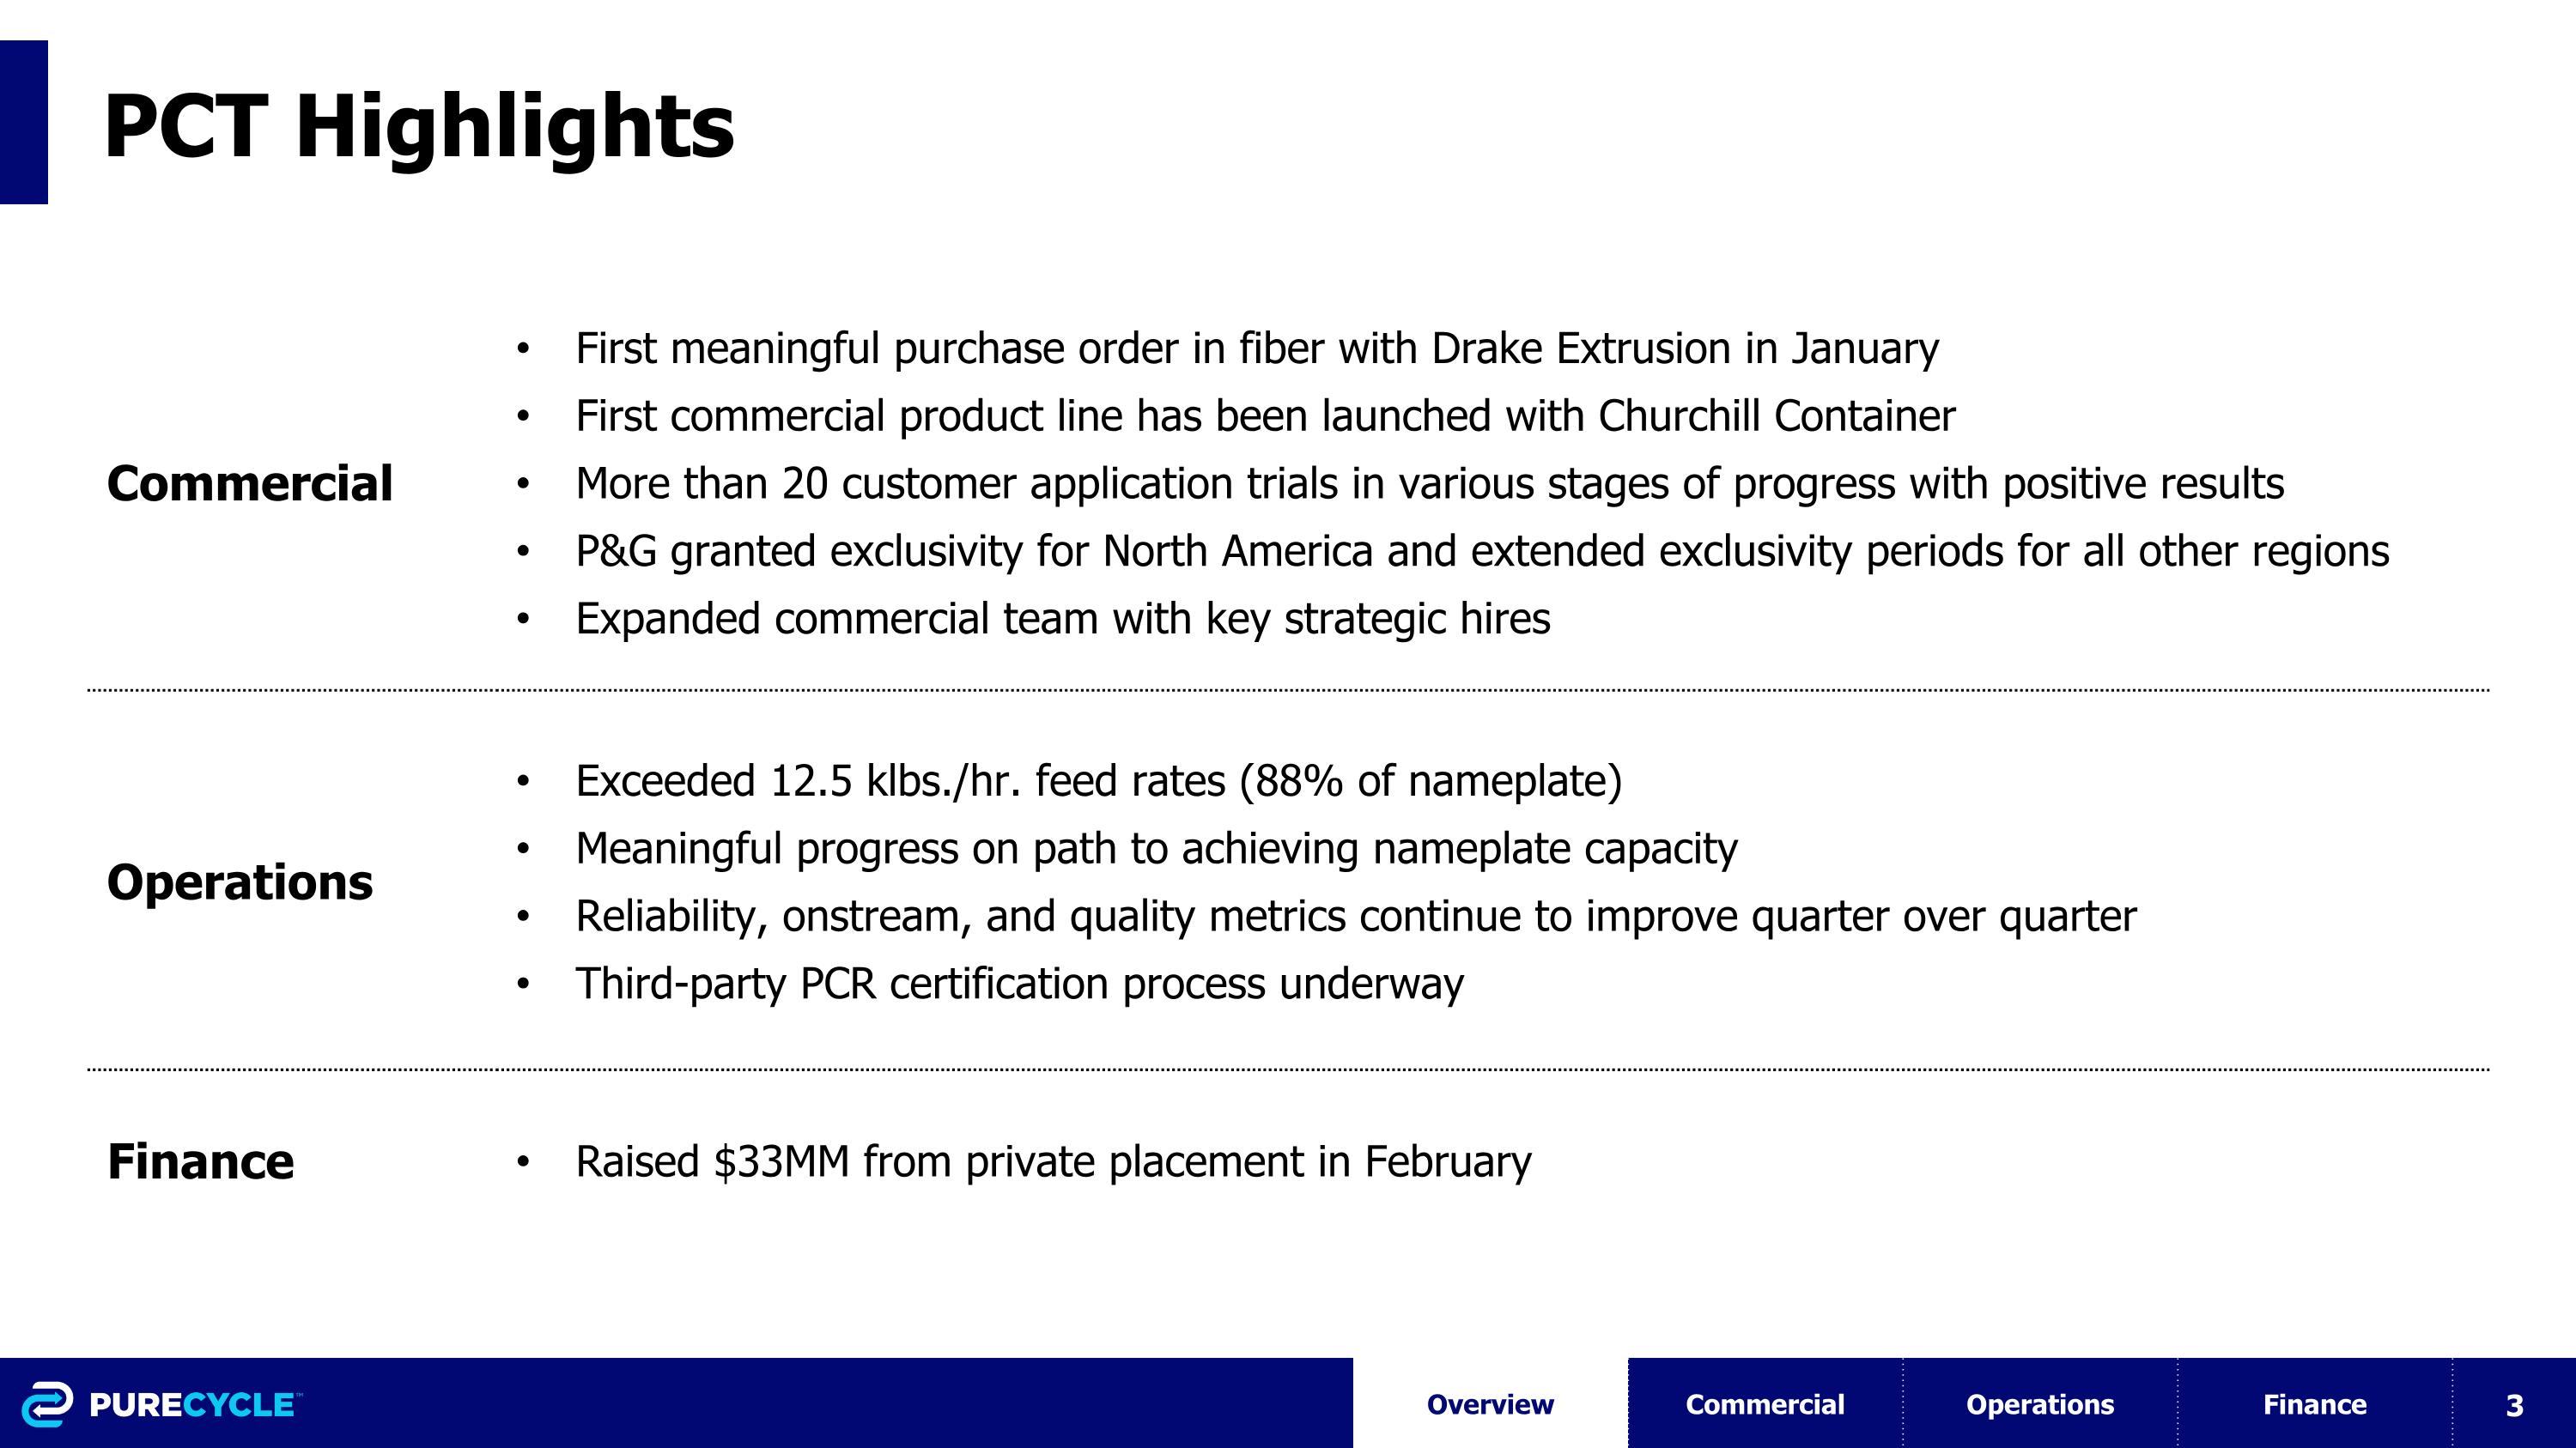
Task: Select the PCT Highlights slide title
Action: [x=419, y=126]
